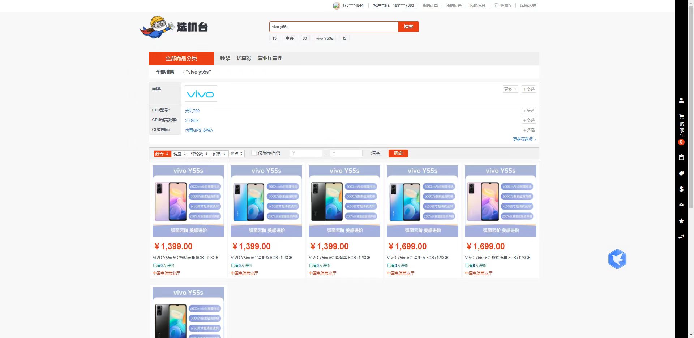The width and height of the screenshot is (694, 338).
Task: Open favorites star icon in right sidebar
Action: tap(681, 221)
